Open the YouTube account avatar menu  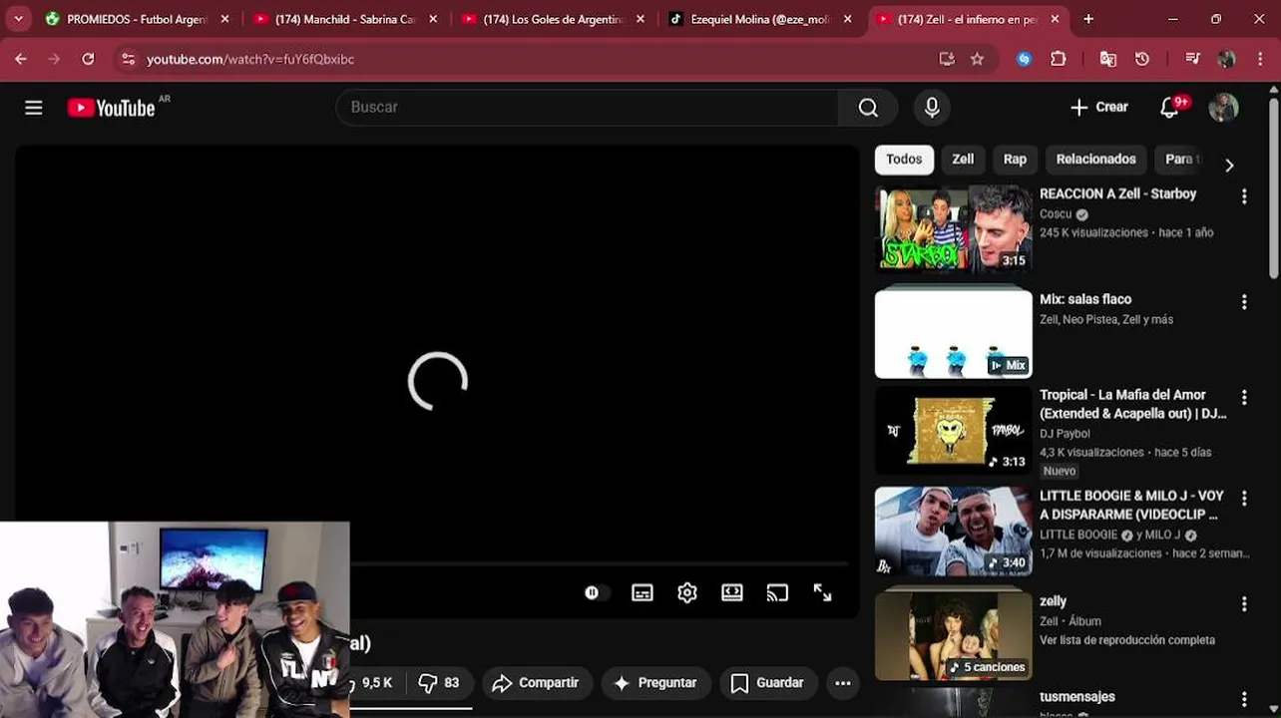(1223, 108)
